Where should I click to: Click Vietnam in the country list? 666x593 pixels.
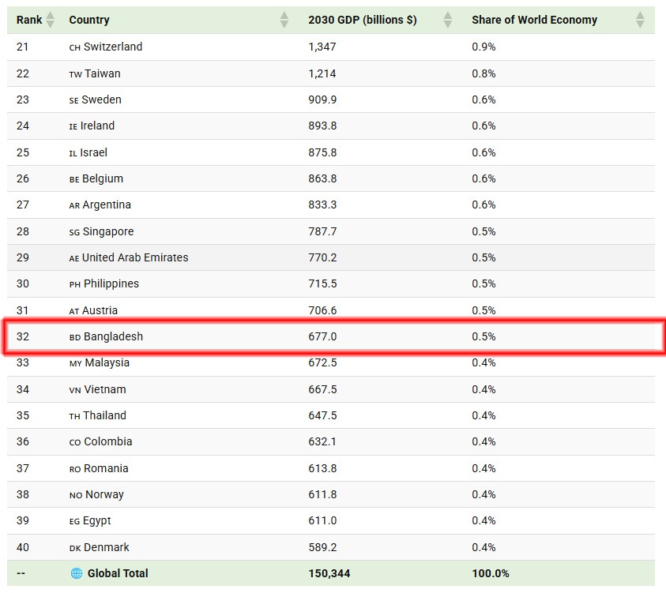pyautogui.click(x=105, y=389)
